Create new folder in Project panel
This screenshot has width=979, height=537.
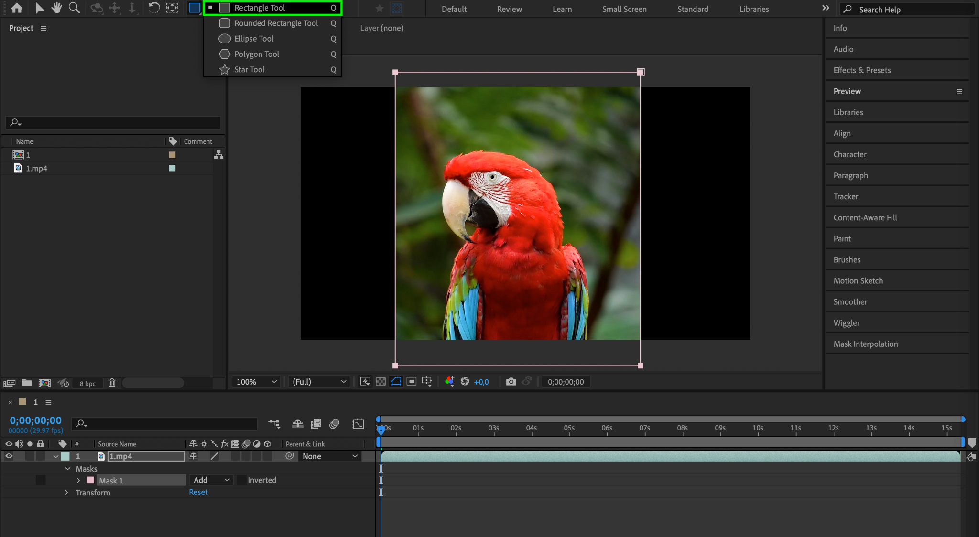(27, 383)
